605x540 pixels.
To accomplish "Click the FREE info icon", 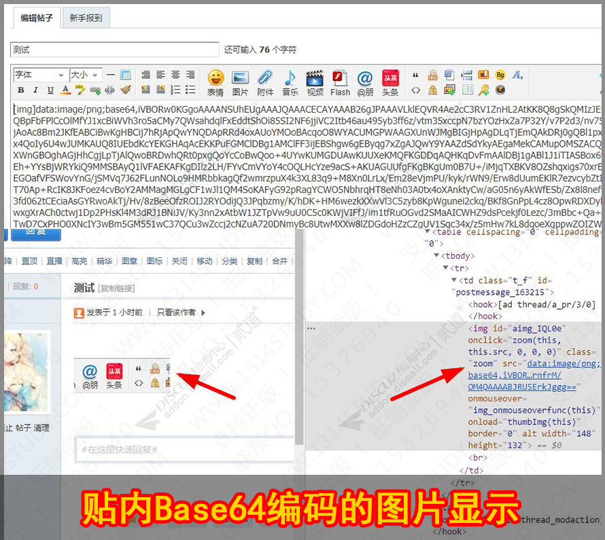I will (x=433, y=75).
